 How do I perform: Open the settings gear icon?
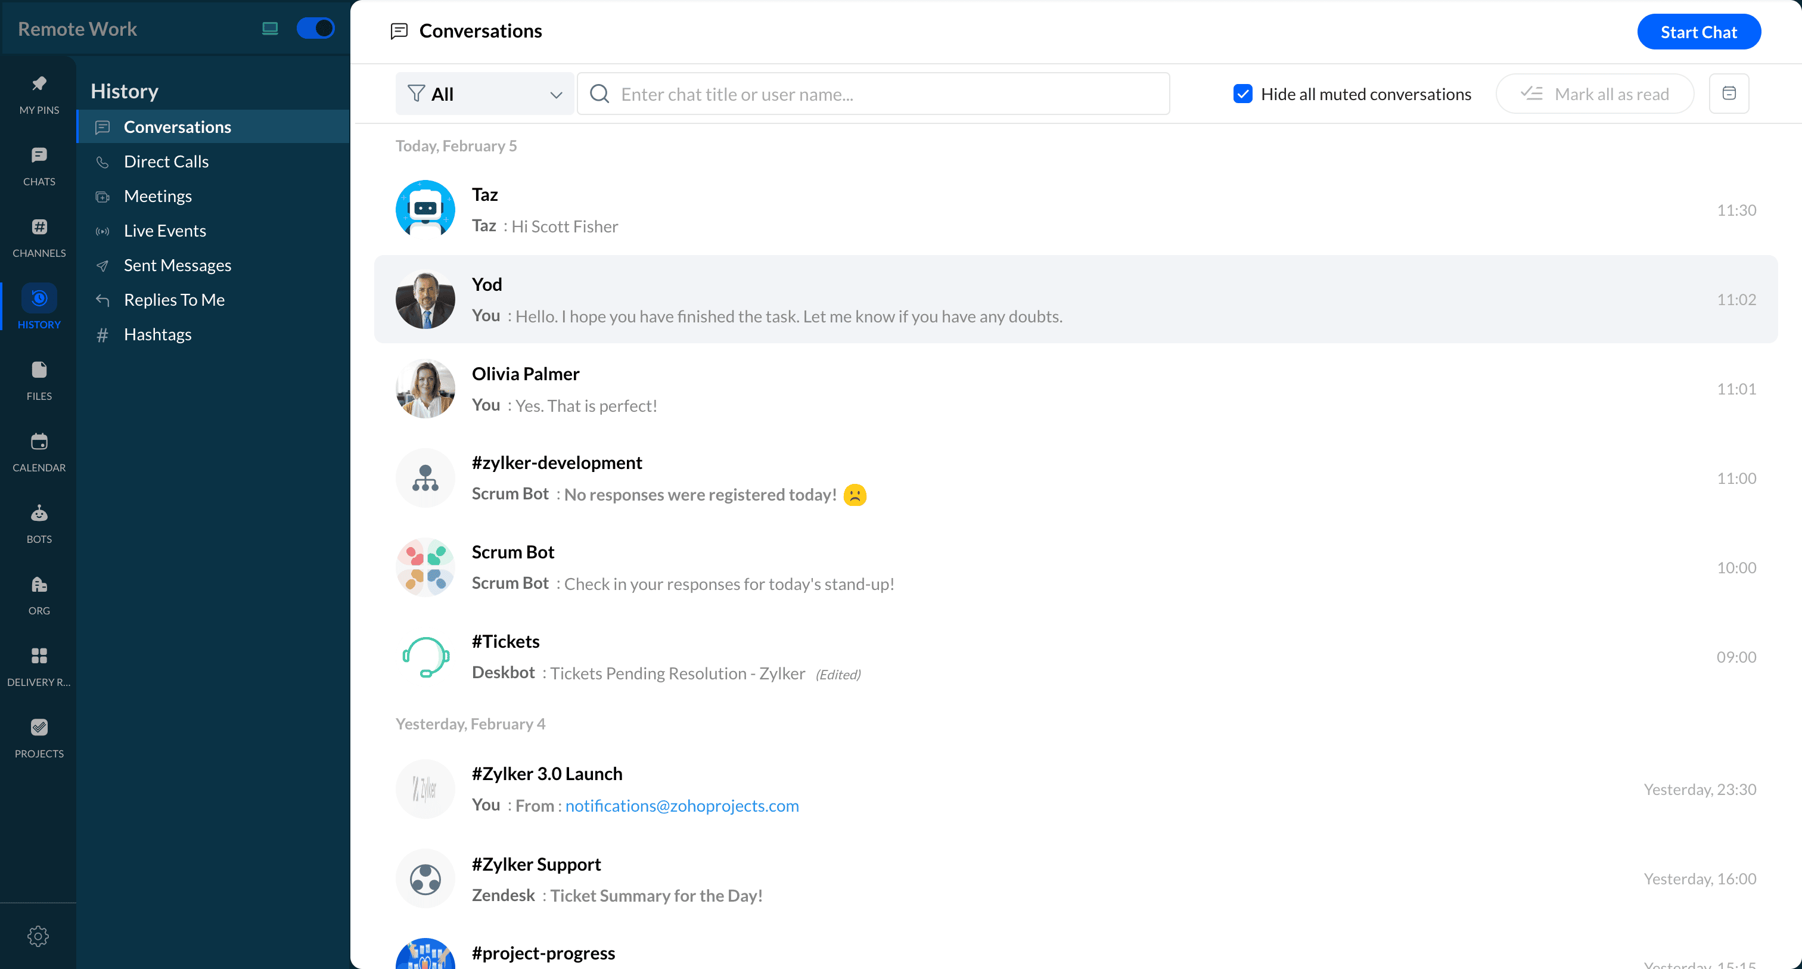pyautogui.click(x=38, y=936)
